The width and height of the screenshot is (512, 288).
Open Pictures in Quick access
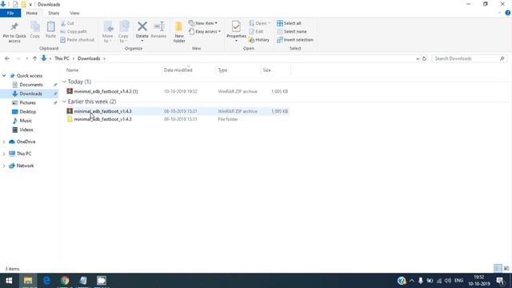coord(27,102)
